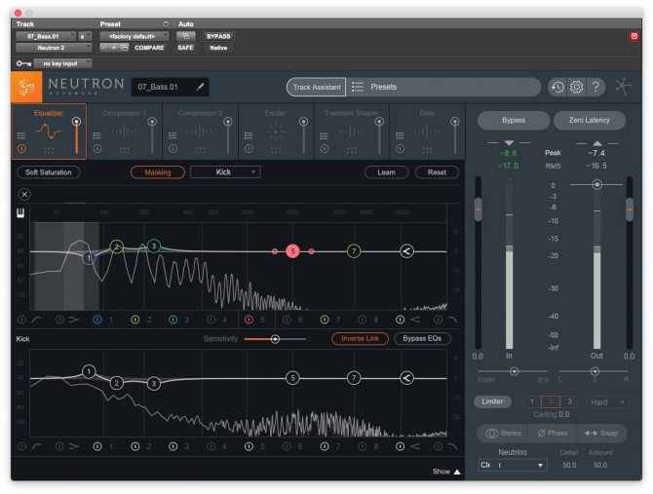This screenshot has height=494, width=653.
Task: Click Soft Saturation button
Action: pyautogui.click(x=49, y=172)
